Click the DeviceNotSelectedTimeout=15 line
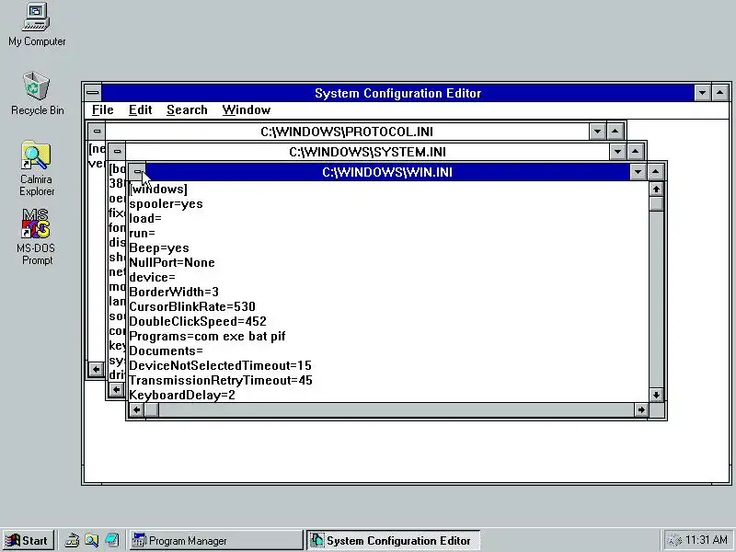Image resolution: width=736 pixels, height=552 pixels. (x=221, y=365)
